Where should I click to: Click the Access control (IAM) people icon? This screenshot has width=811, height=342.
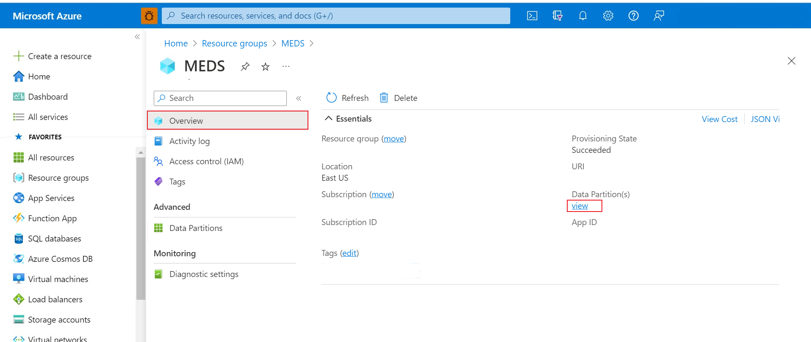pos(158,161)
